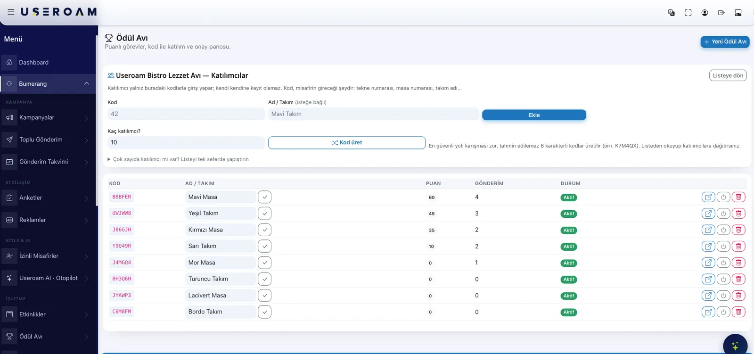Image resolution: width=754 pixels, height=354 pixels.
Task: Toggle power status for Mor Masa
Action: click(x=723, y=263)
